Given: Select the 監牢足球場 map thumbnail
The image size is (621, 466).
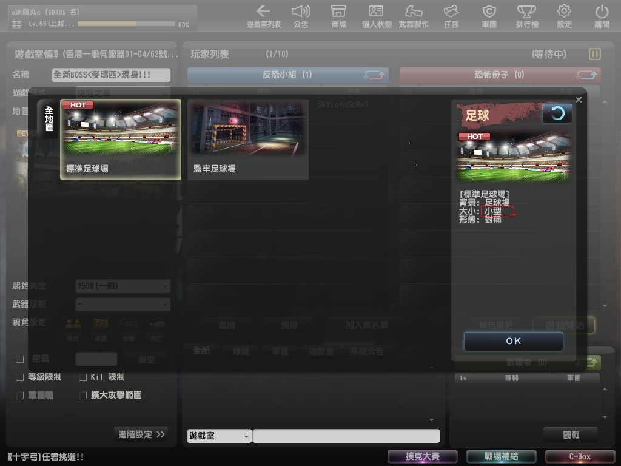Looking at the screenshot, I should tap(247, 140).
